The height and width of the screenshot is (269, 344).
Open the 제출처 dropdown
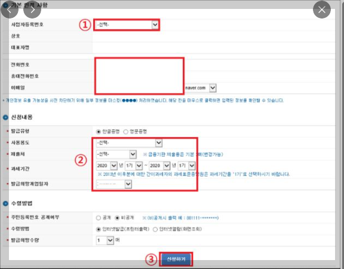[x=116, y=154]
